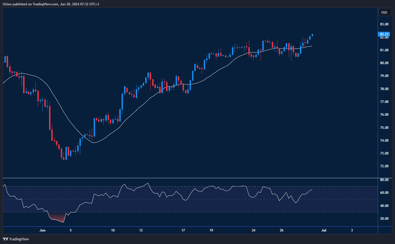Open the price scale by clicking 80.00

[x=384, y=63]
